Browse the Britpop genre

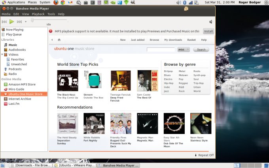pos(168,71)
